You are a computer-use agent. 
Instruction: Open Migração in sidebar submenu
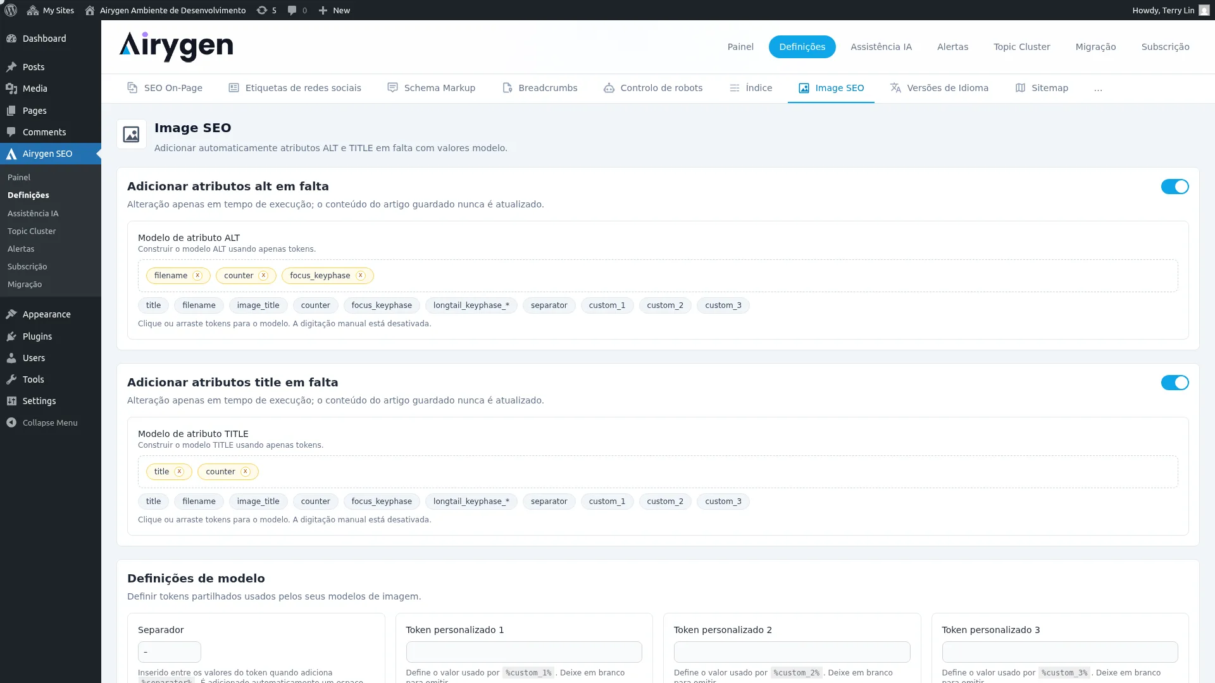(25, 285)
